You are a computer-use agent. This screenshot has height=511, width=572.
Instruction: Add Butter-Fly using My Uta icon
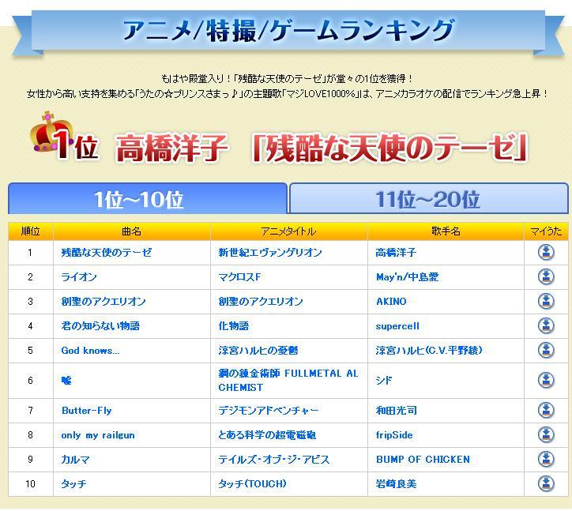coord(545,411)
